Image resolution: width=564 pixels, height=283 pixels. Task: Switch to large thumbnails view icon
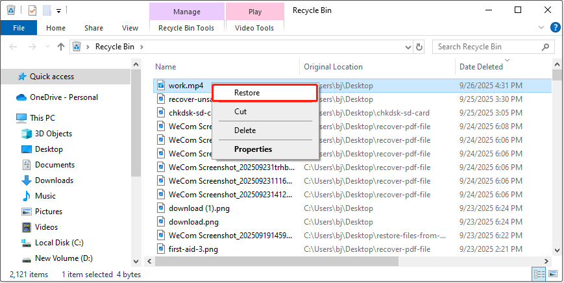point(552,275)
